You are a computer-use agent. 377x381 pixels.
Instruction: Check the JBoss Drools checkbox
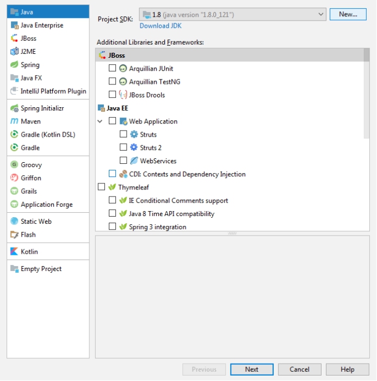tap(112, 94)
